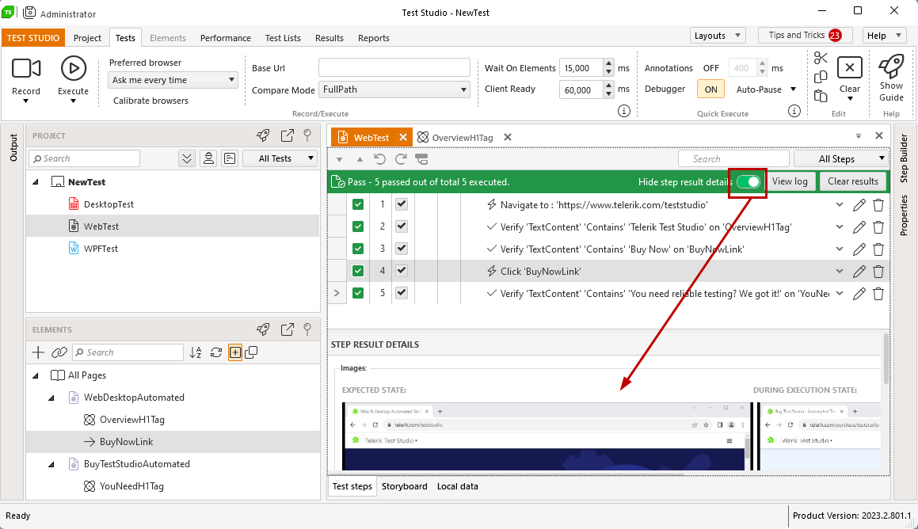Redo step change
Image resolution: width=918 pixels, height=529 pixels.
[x=401, y=159]
